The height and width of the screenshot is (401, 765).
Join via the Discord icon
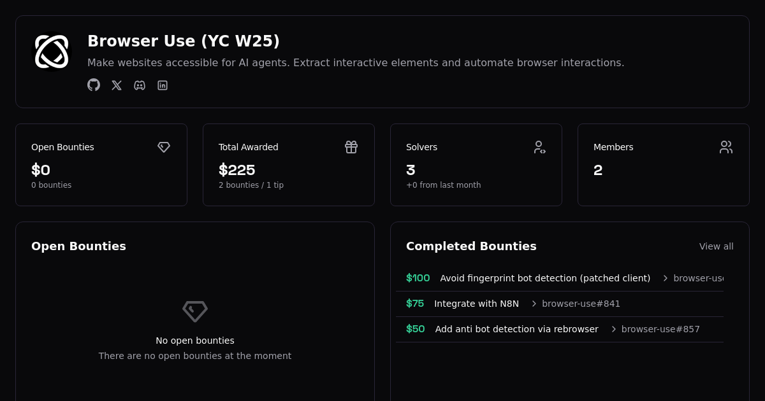pyautogui.click(x=140, y=85)
